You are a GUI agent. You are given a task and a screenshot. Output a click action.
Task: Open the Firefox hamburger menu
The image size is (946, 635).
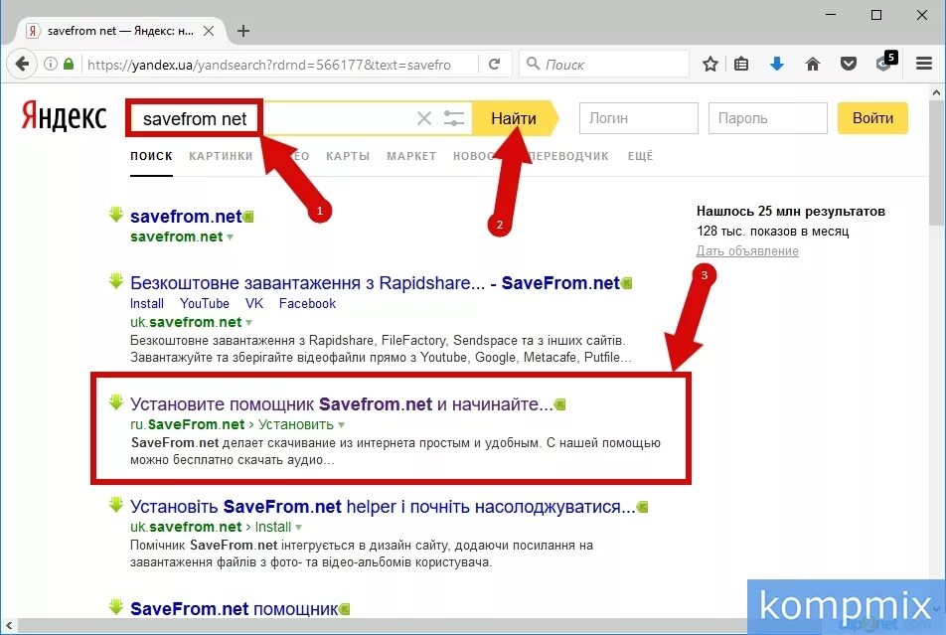click(924, 64)
